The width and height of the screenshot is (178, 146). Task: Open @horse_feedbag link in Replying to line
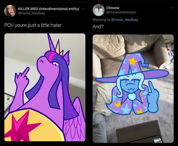coord(124,20)
